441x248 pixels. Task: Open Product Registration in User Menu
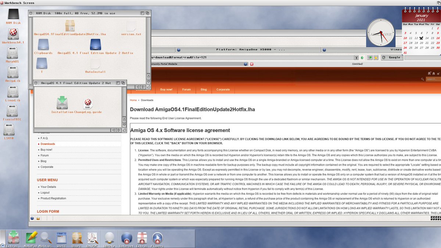point(53,198)
